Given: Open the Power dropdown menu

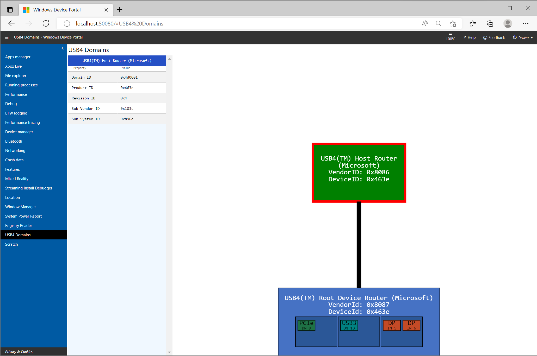Looking at the screenshot, I should coord(523,37).
